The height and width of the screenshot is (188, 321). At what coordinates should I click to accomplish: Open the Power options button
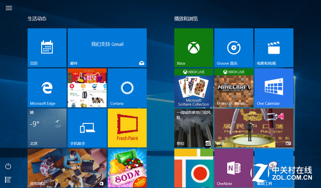(x=8, y=166)
